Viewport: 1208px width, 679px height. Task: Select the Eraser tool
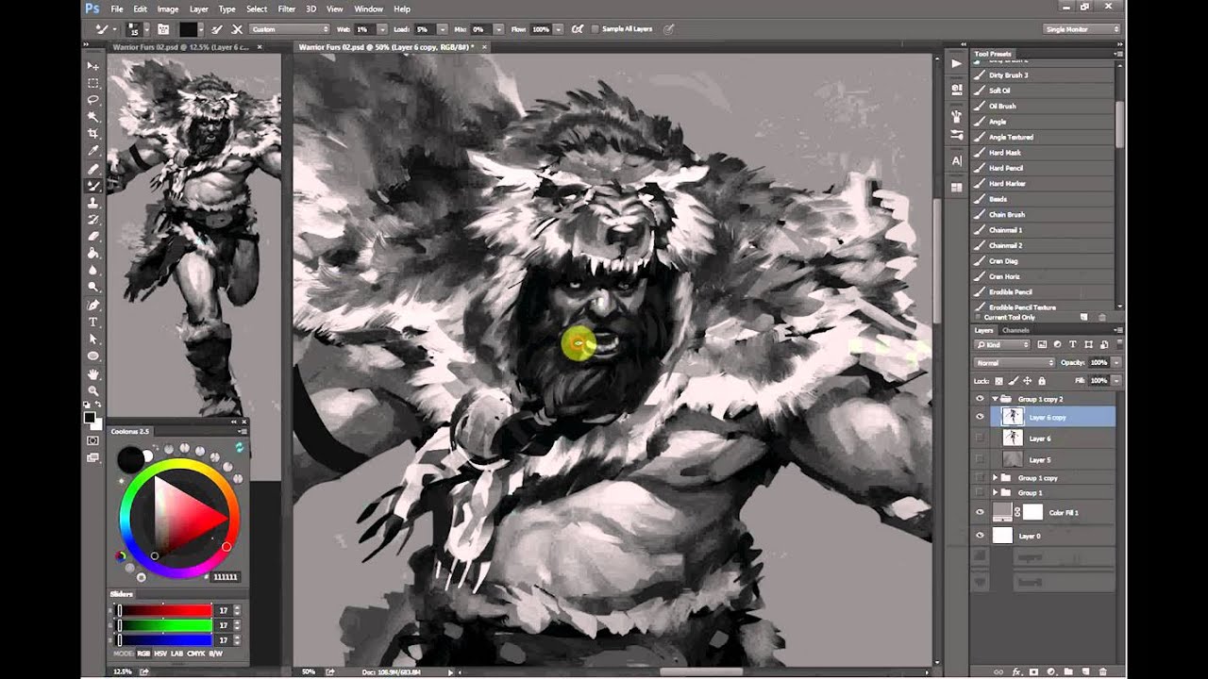pos(93,237)
